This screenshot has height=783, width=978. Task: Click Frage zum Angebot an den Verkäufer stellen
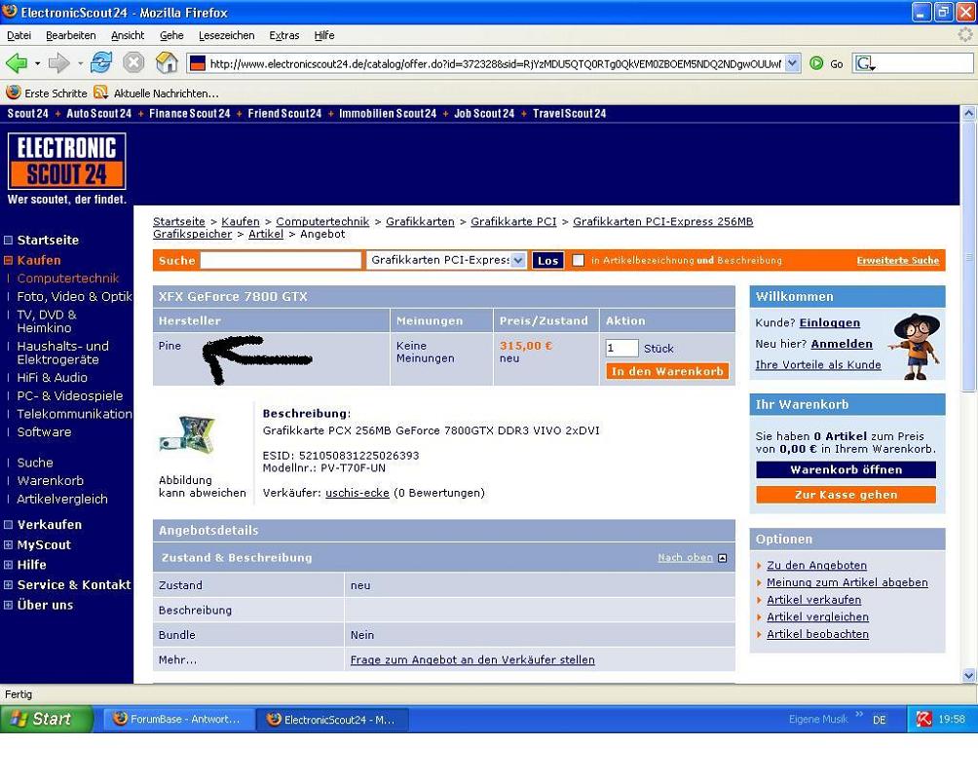click(472, 659)
